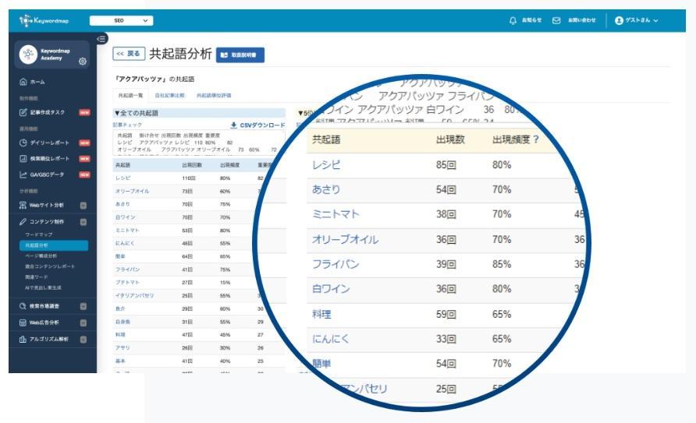Switch to the 共起語一覧 tab
Viewport: 696px width, 423px height.
pyautogui.click(x=130, y=95)
